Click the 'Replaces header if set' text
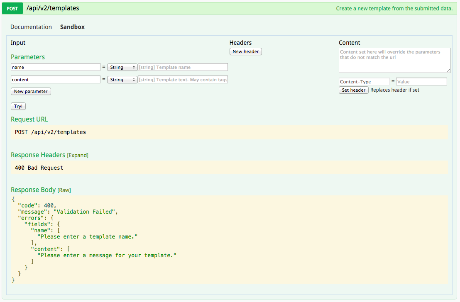 coord(394,90)
